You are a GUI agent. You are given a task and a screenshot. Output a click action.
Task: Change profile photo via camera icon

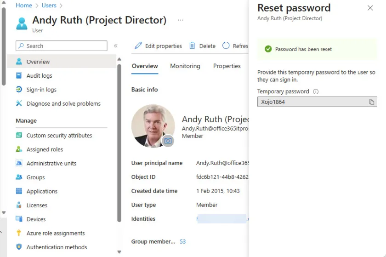(x=168, y=141)
